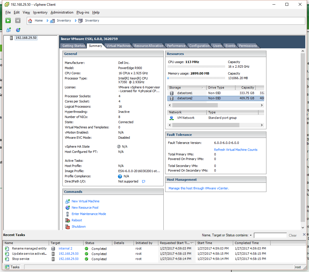This screenshot has height=272, width=309.
Task: Close the Recent Tasks panel
Action: pos(304,234)
